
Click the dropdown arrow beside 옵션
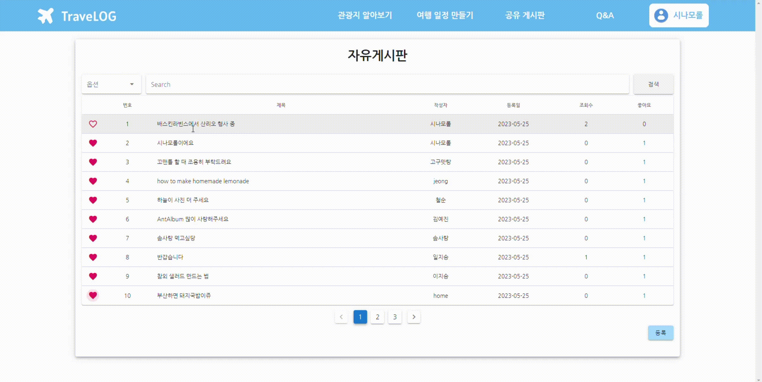pyautogui.click(x=132, y=84)
